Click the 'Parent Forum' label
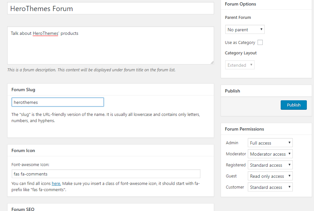Screen dimensions: 314x211 (x=238, y=17)
